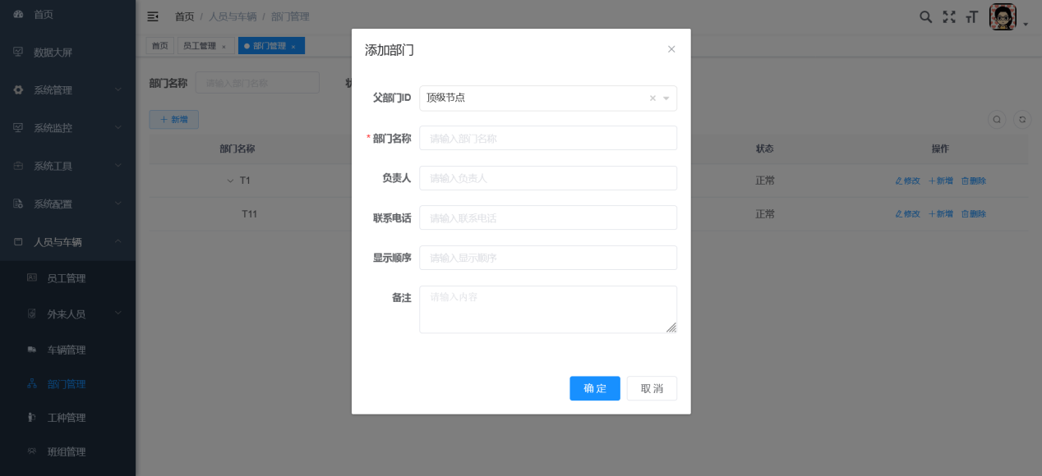
Task: Select 班组管理 from the sidebar menu
Action: 67,451
